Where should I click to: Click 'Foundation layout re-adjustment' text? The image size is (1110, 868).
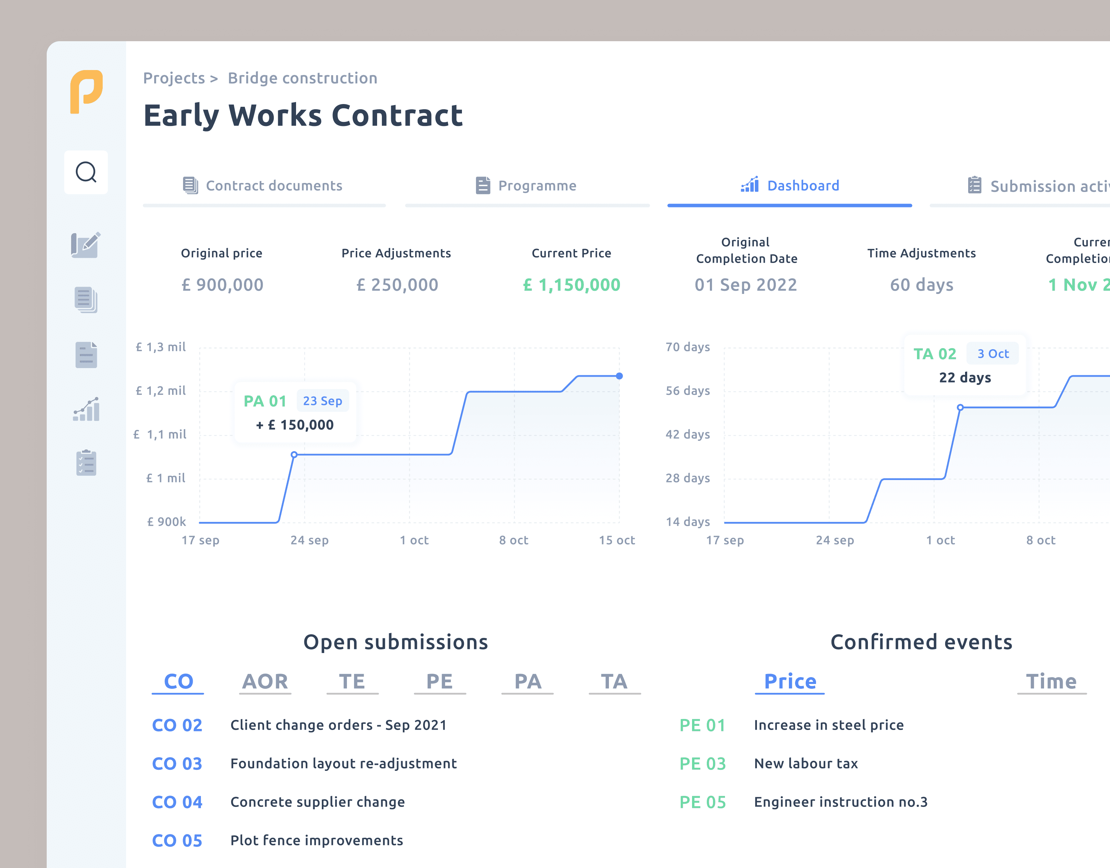tap(343, 764)
